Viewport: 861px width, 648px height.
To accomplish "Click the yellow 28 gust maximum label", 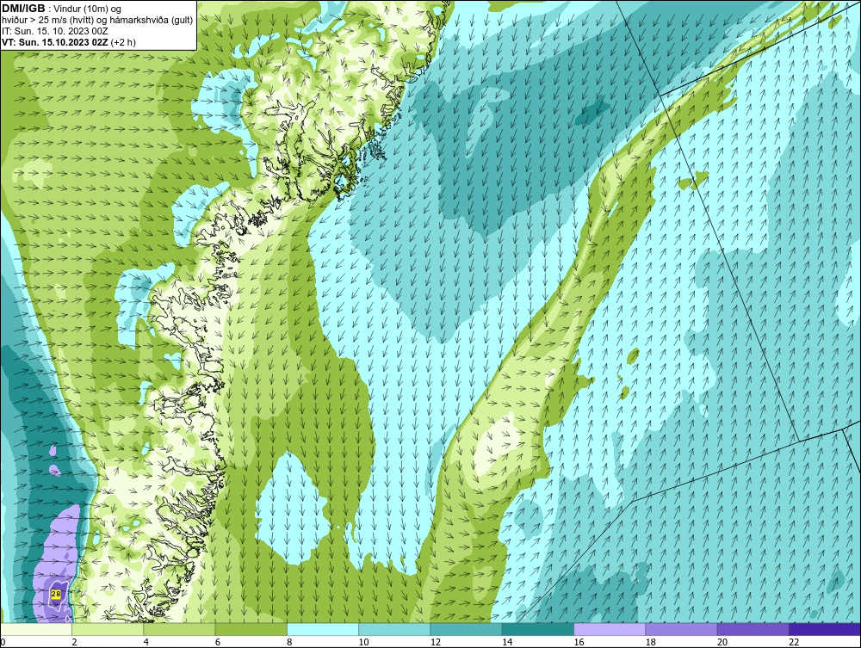I will click(x=55, y=594).
